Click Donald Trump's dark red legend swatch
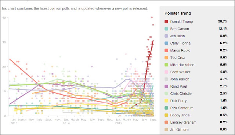This screenshot has height=135, width=235. click(x=166, y=22)
